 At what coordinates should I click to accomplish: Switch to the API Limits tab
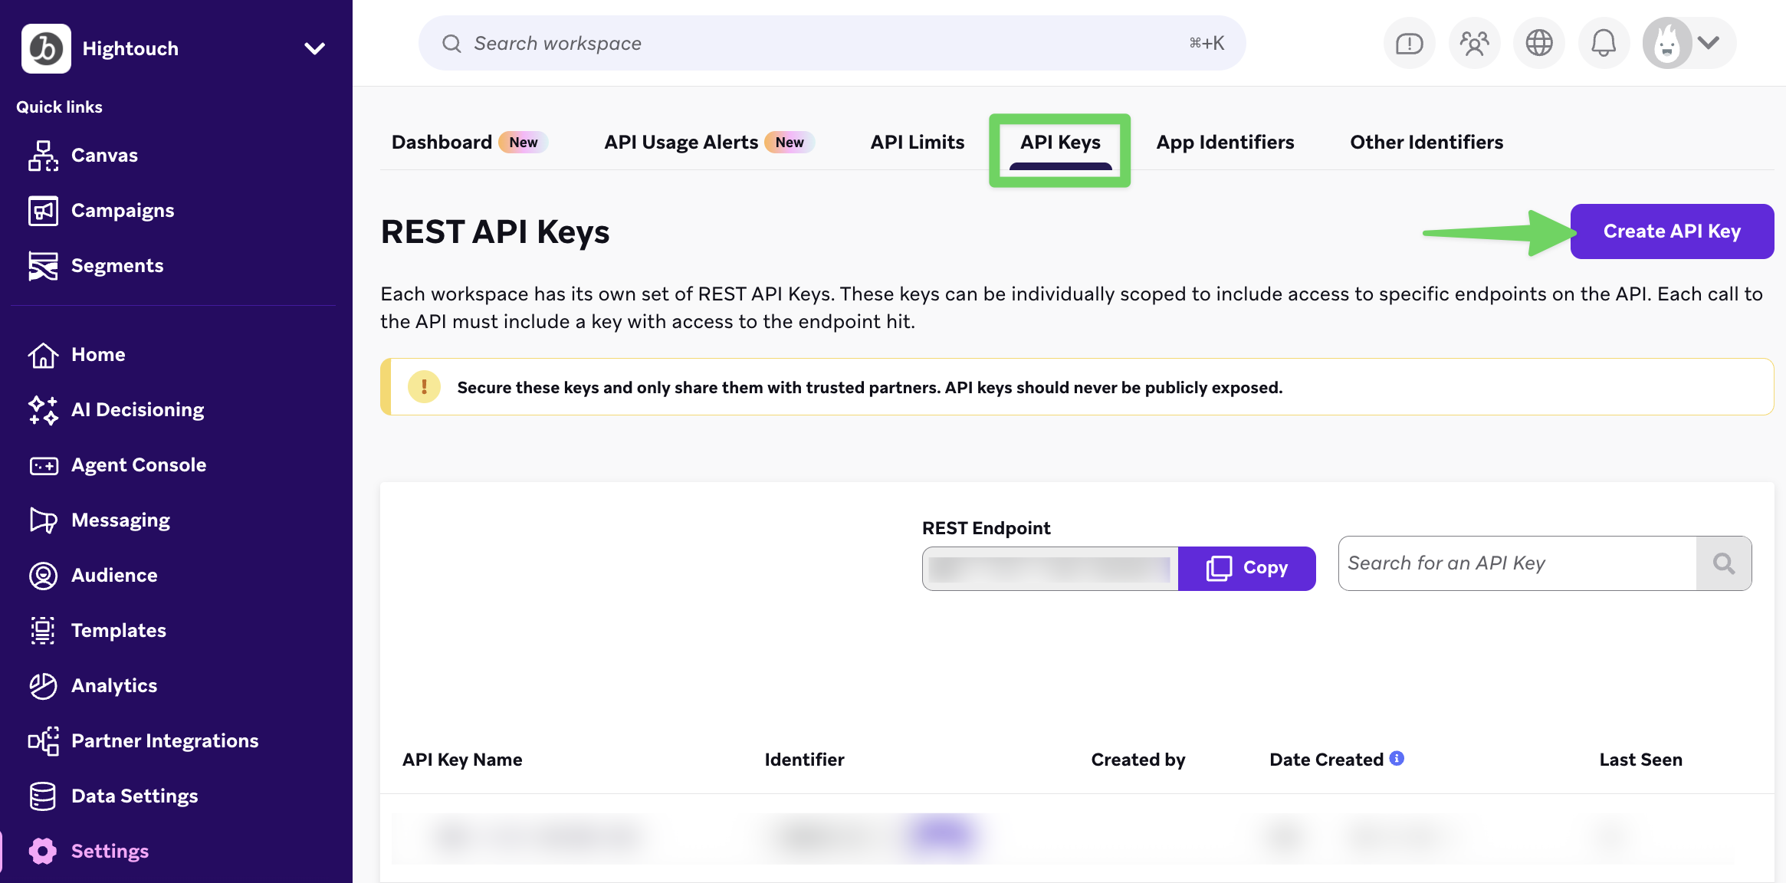point(917,142)
